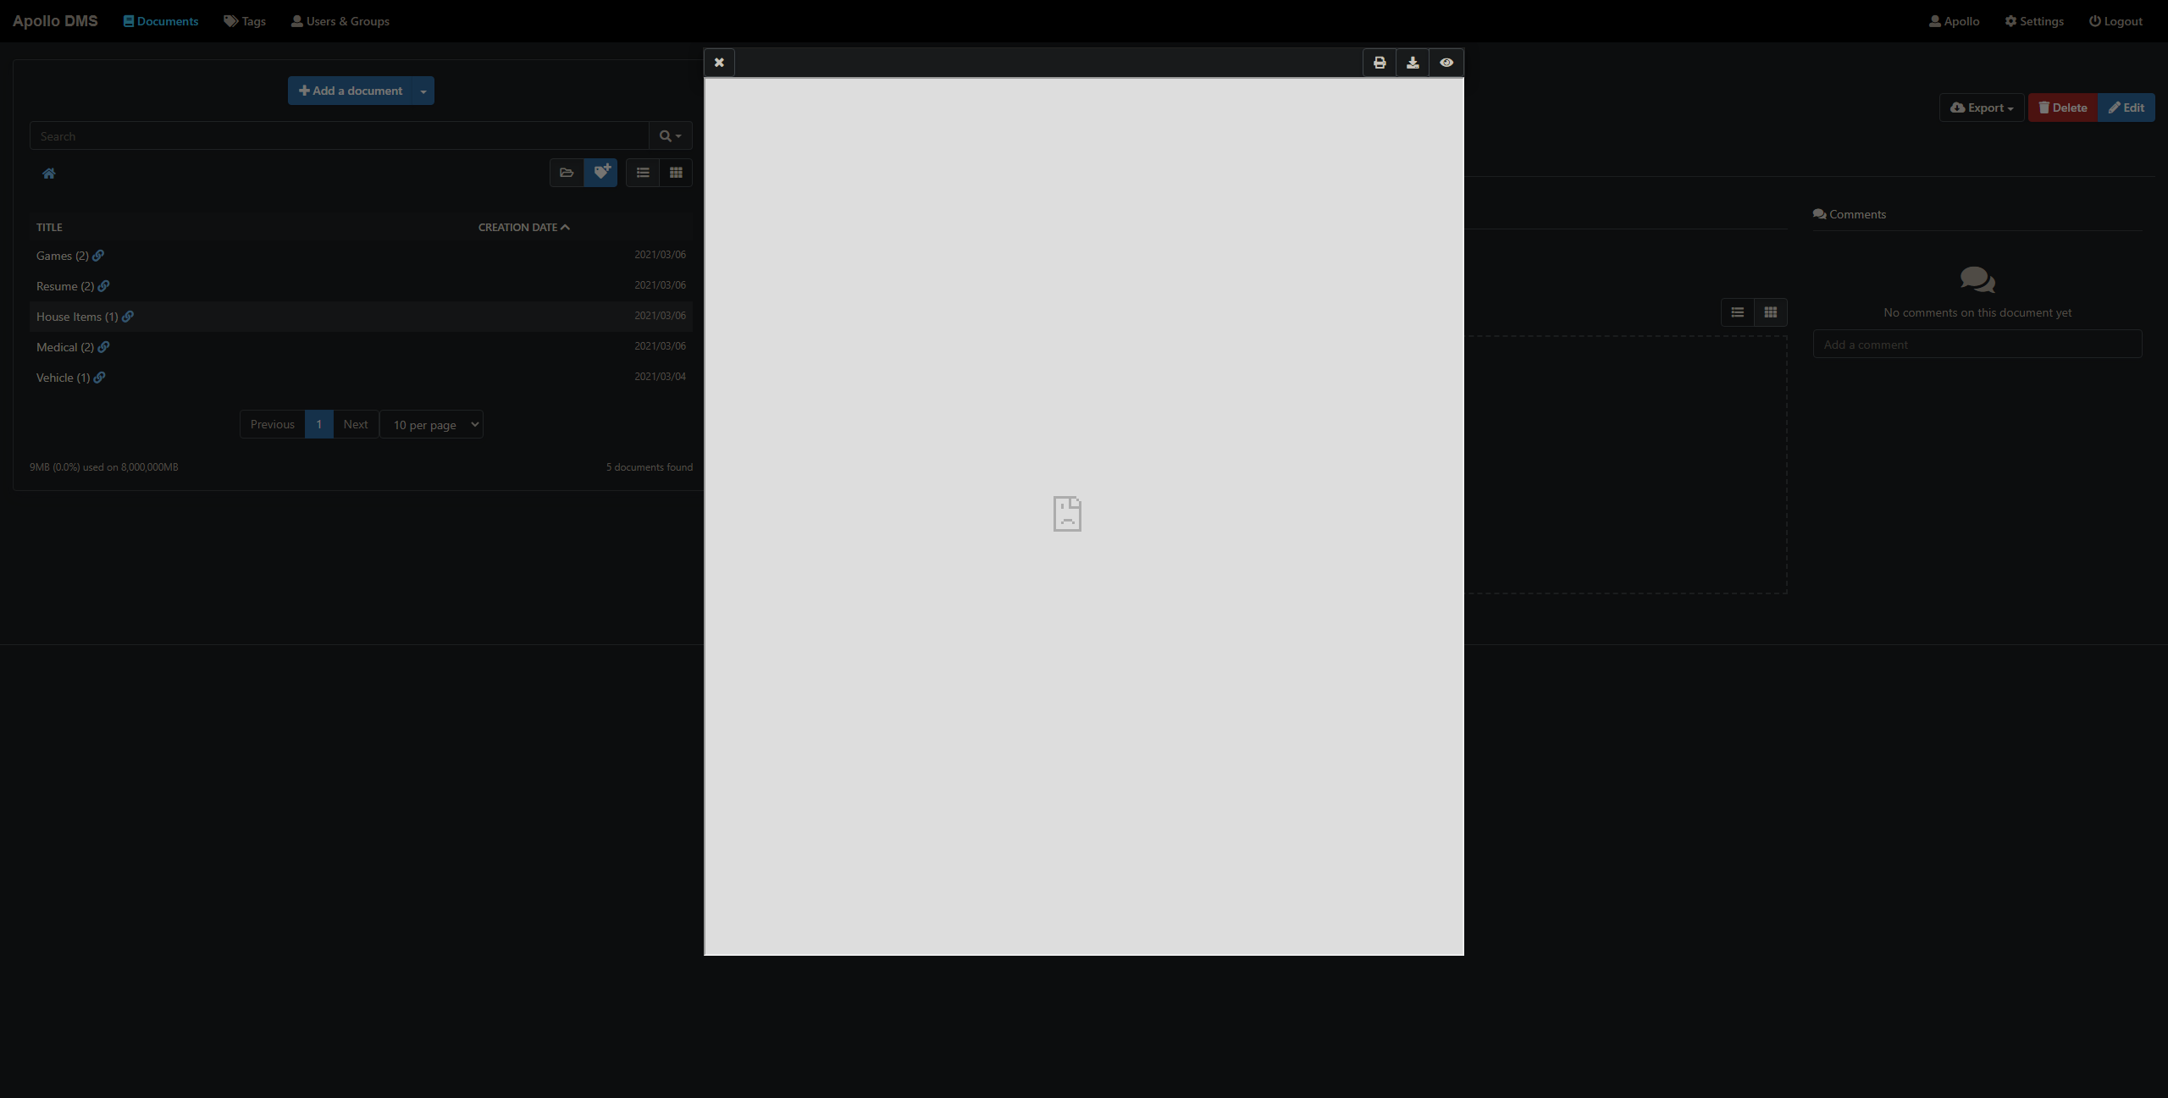This screenshot has height=1098, width=2168.
Task: Open Users & Groups
Action: click(340, 20)
